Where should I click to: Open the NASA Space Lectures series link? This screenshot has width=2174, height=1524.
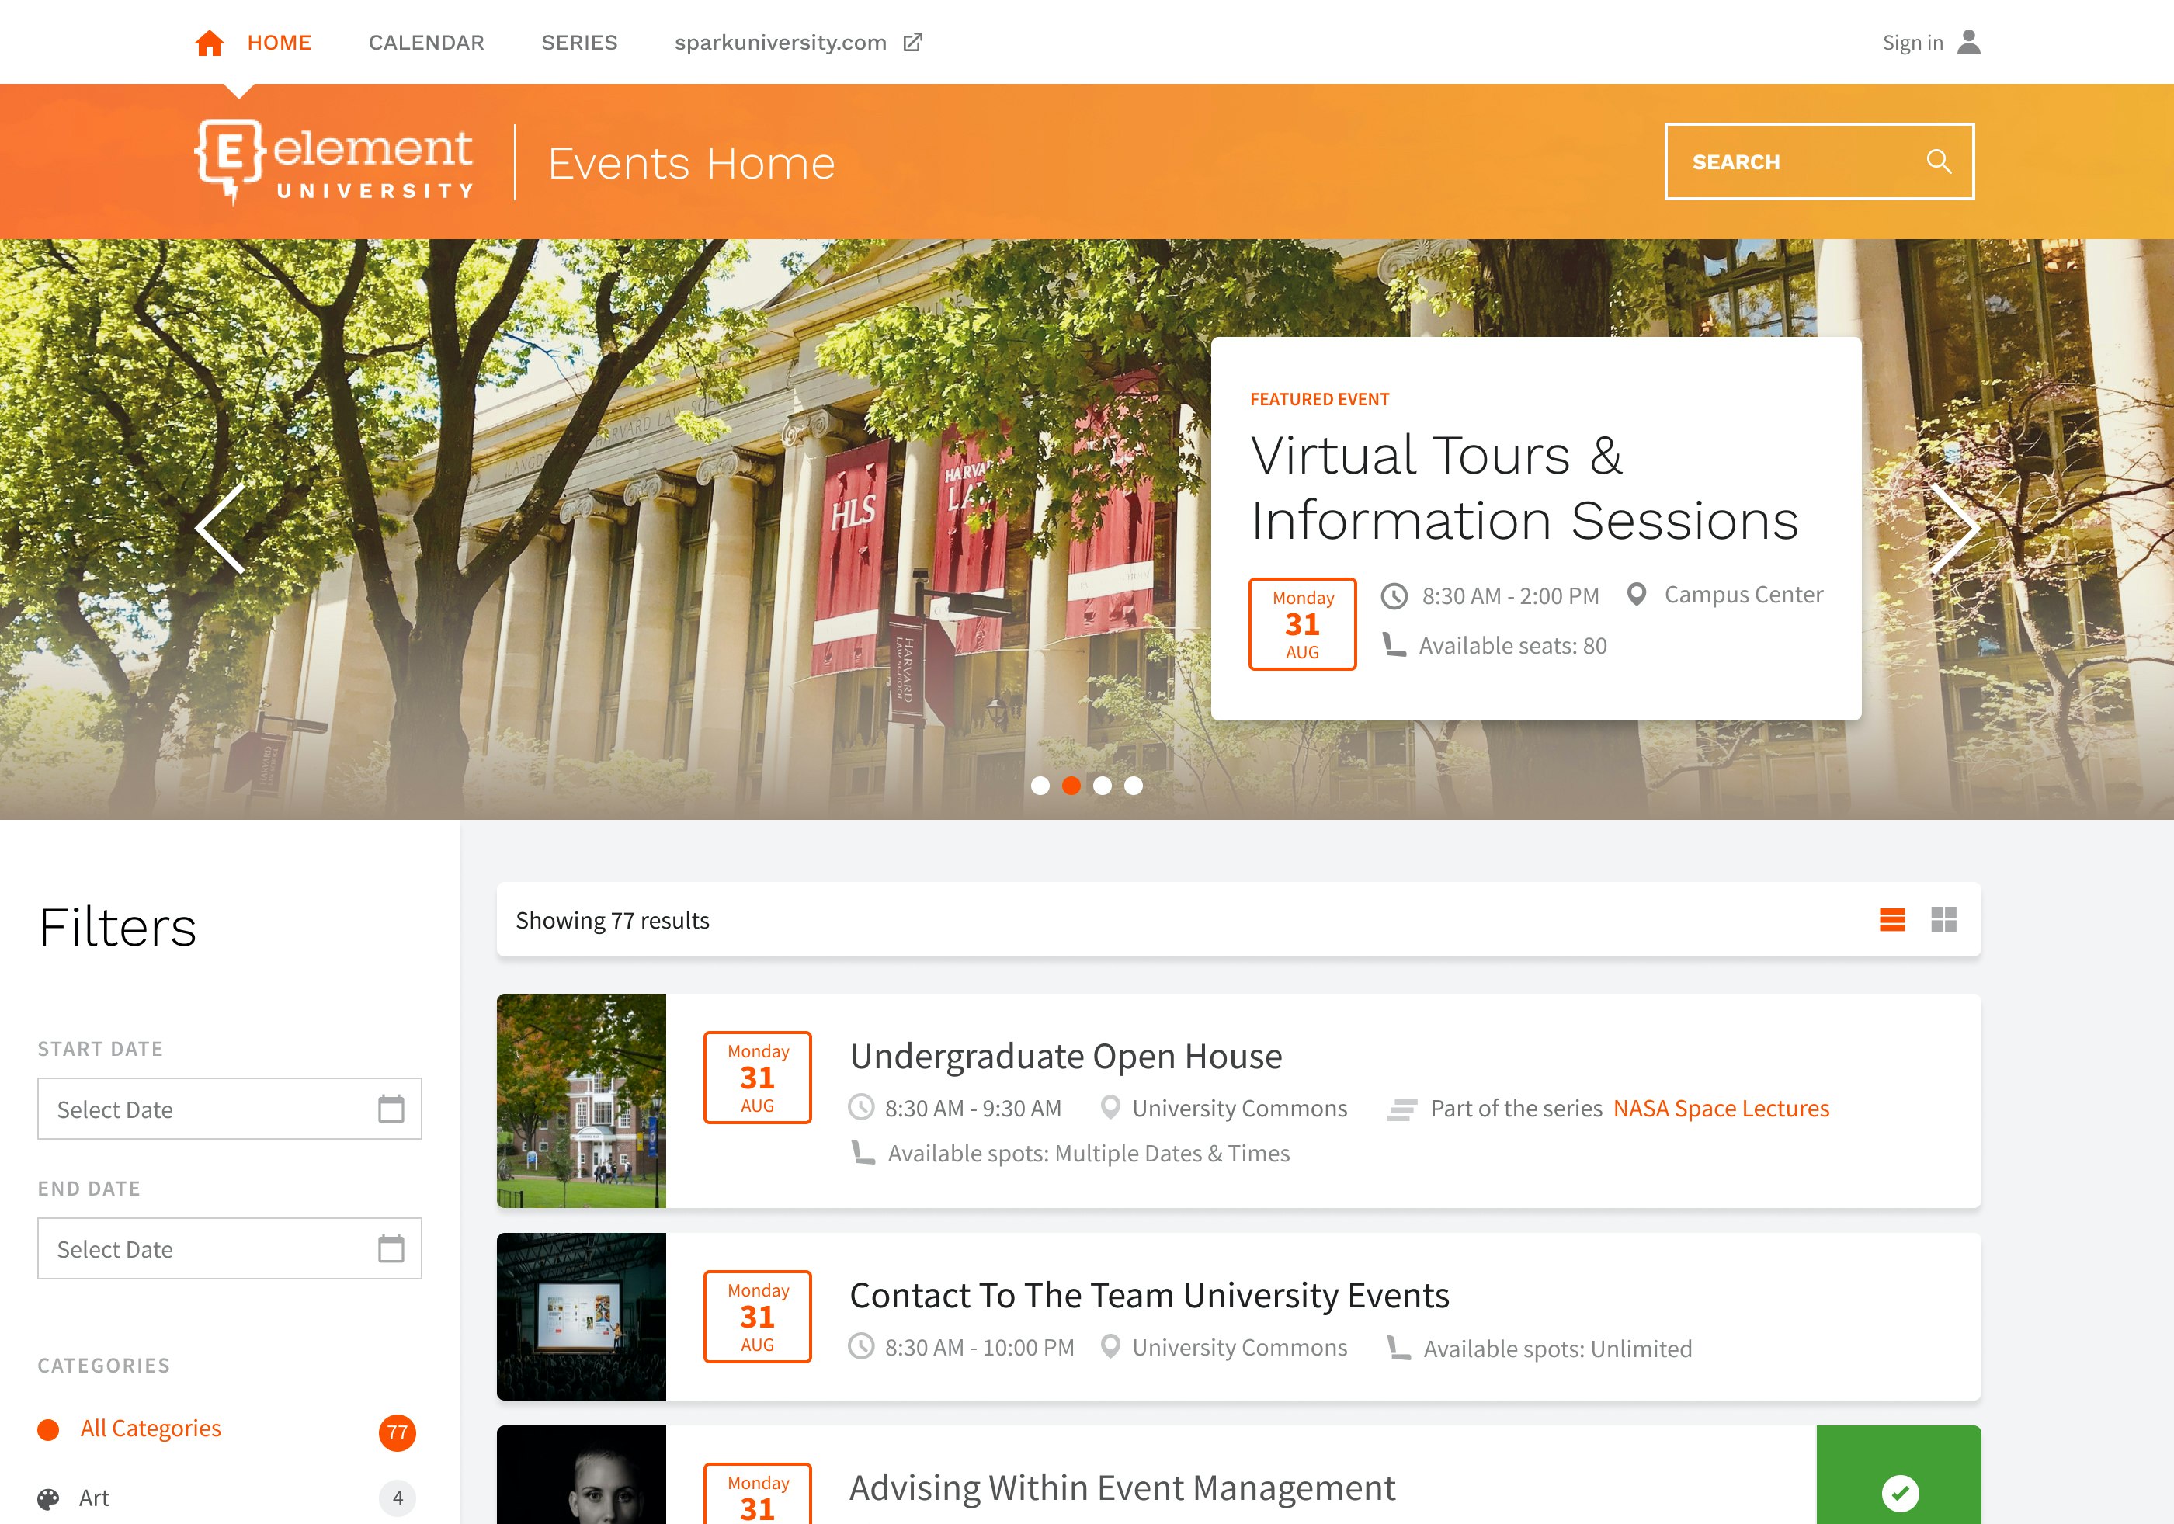click(1720, 1108)
